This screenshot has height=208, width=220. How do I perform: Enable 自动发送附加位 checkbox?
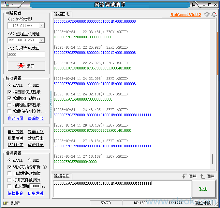click(x=9, y=173)
